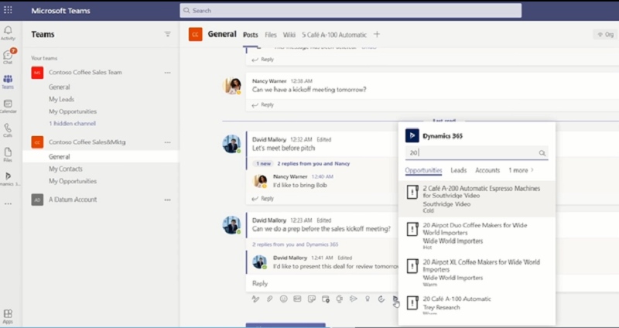This screenshot has height=328, width=619.
Task: Add a new tab with plus icon
Action: click(377, 34)
